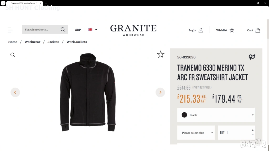Expand the language flag dropdown
Viewport: 269px width, 151px height.
[93, 30]
